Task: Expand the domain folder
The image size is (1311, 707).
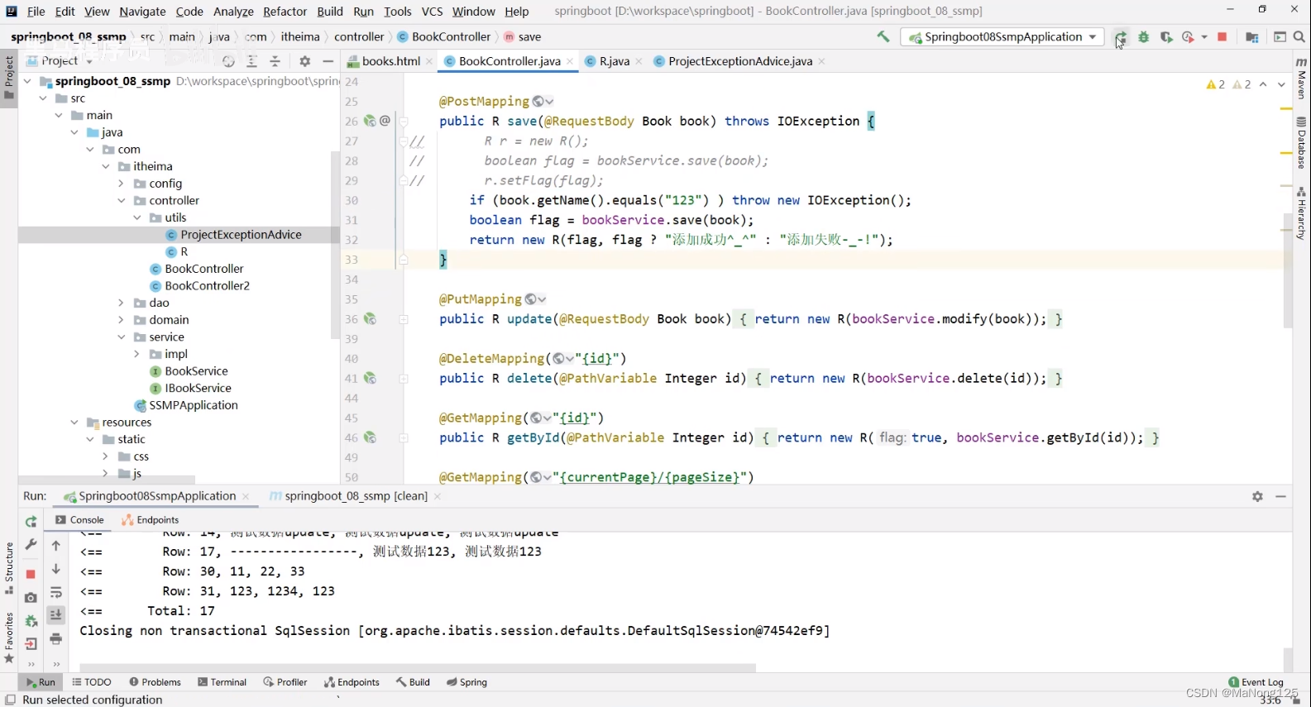Action: (122, 320)
